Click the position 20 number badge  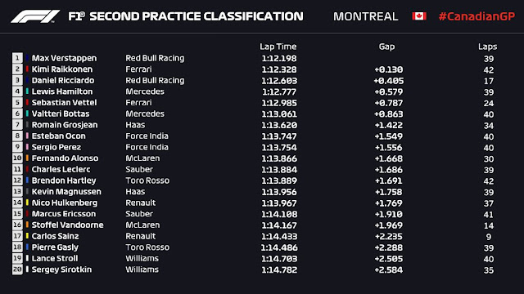(17, 269)
